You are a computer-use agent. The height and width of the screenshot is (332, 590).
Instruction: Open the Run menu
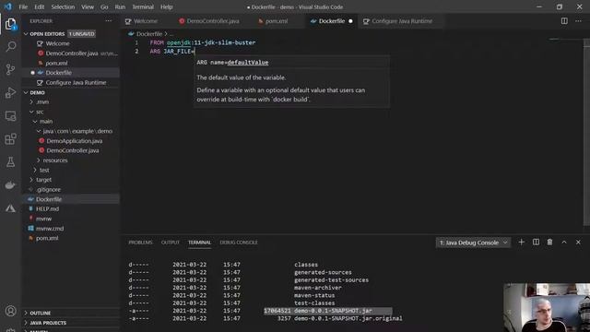120,6
